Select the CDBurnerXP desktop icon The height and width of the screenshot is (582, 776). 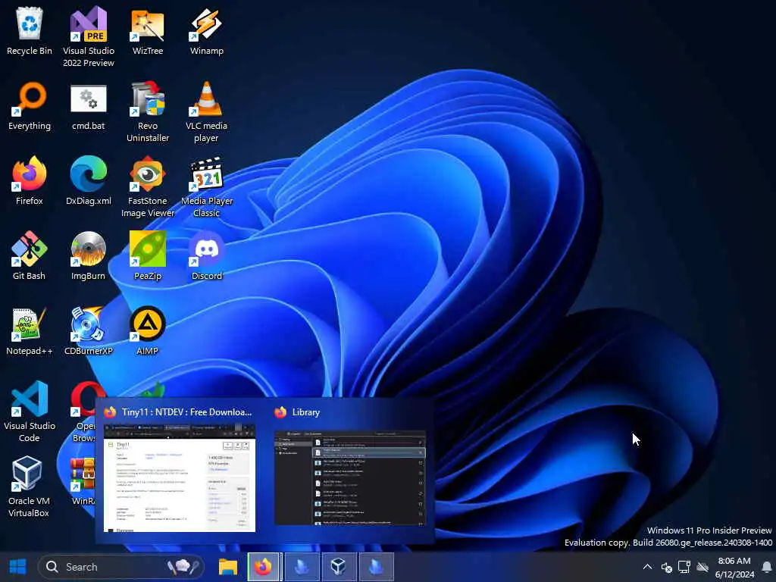pos(88,332)
